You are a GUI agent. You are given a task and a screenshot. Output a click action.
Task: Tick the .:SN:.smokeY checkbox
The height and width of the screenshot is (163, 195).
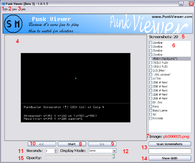point(151,75)
